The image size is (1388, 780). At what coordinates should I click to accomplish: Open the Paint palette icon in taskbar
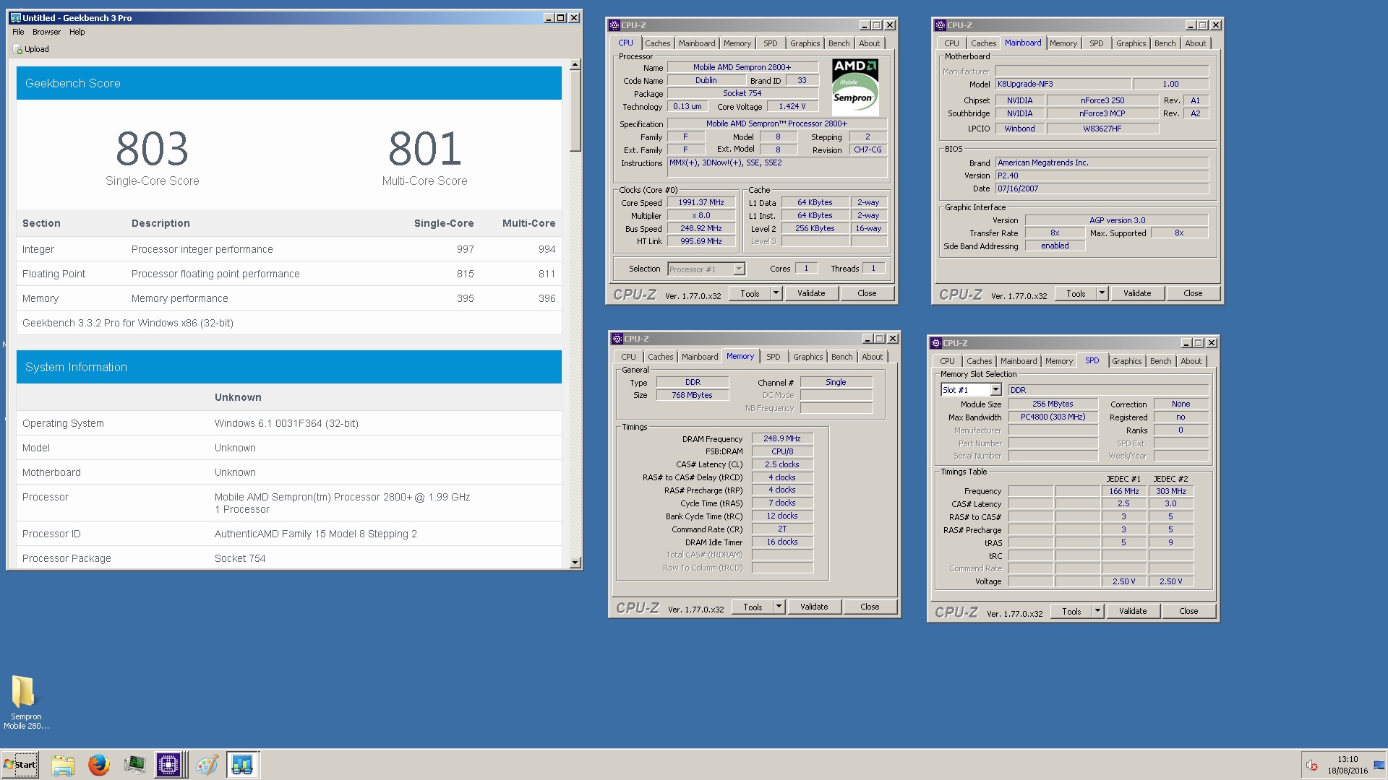tap(207, 765)
